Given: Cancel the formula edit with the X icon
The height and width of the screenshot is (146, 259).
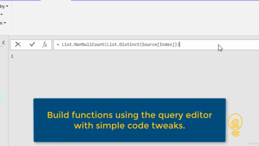Looking at the screenshot, I should (x=18, y=44).
